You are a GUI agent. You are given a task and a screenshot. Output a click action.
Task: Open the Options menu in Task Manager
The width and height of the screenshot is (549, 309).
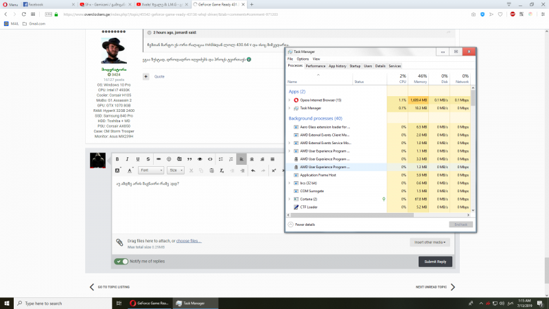303,59
